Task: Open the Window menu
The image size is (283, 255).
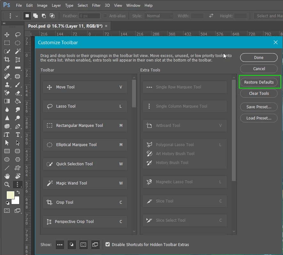Action: [x=133, y=5]
